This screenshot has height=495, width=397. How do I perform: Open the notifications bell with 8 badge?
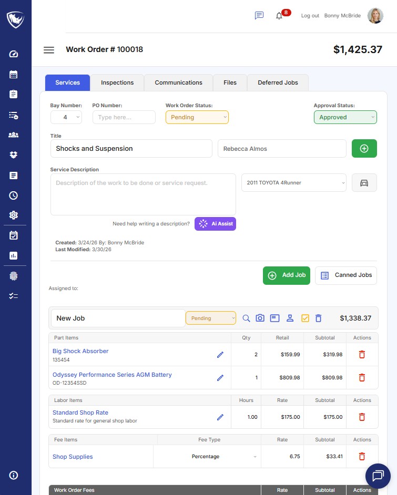279,15
